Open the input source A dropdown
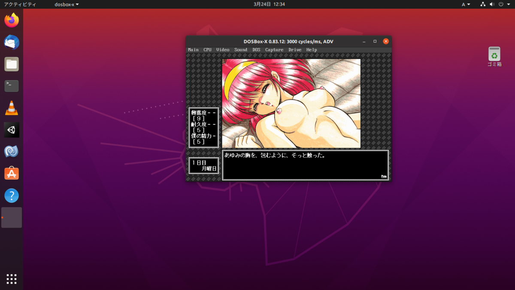515x290 pixels. point(466,4)
